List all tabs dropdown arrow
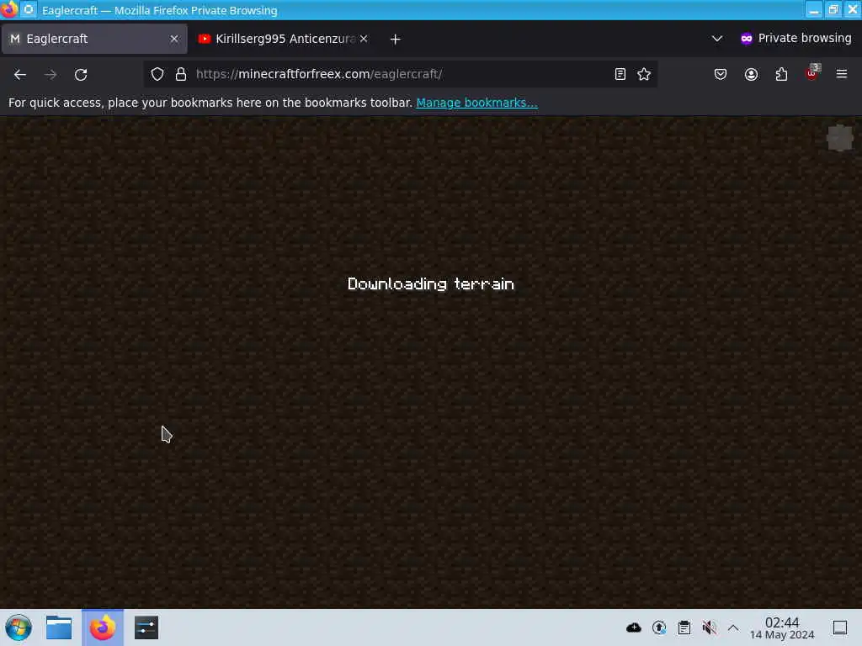This screenshot has height=646, width=862. pyautogui.click(x=717, y=39)
